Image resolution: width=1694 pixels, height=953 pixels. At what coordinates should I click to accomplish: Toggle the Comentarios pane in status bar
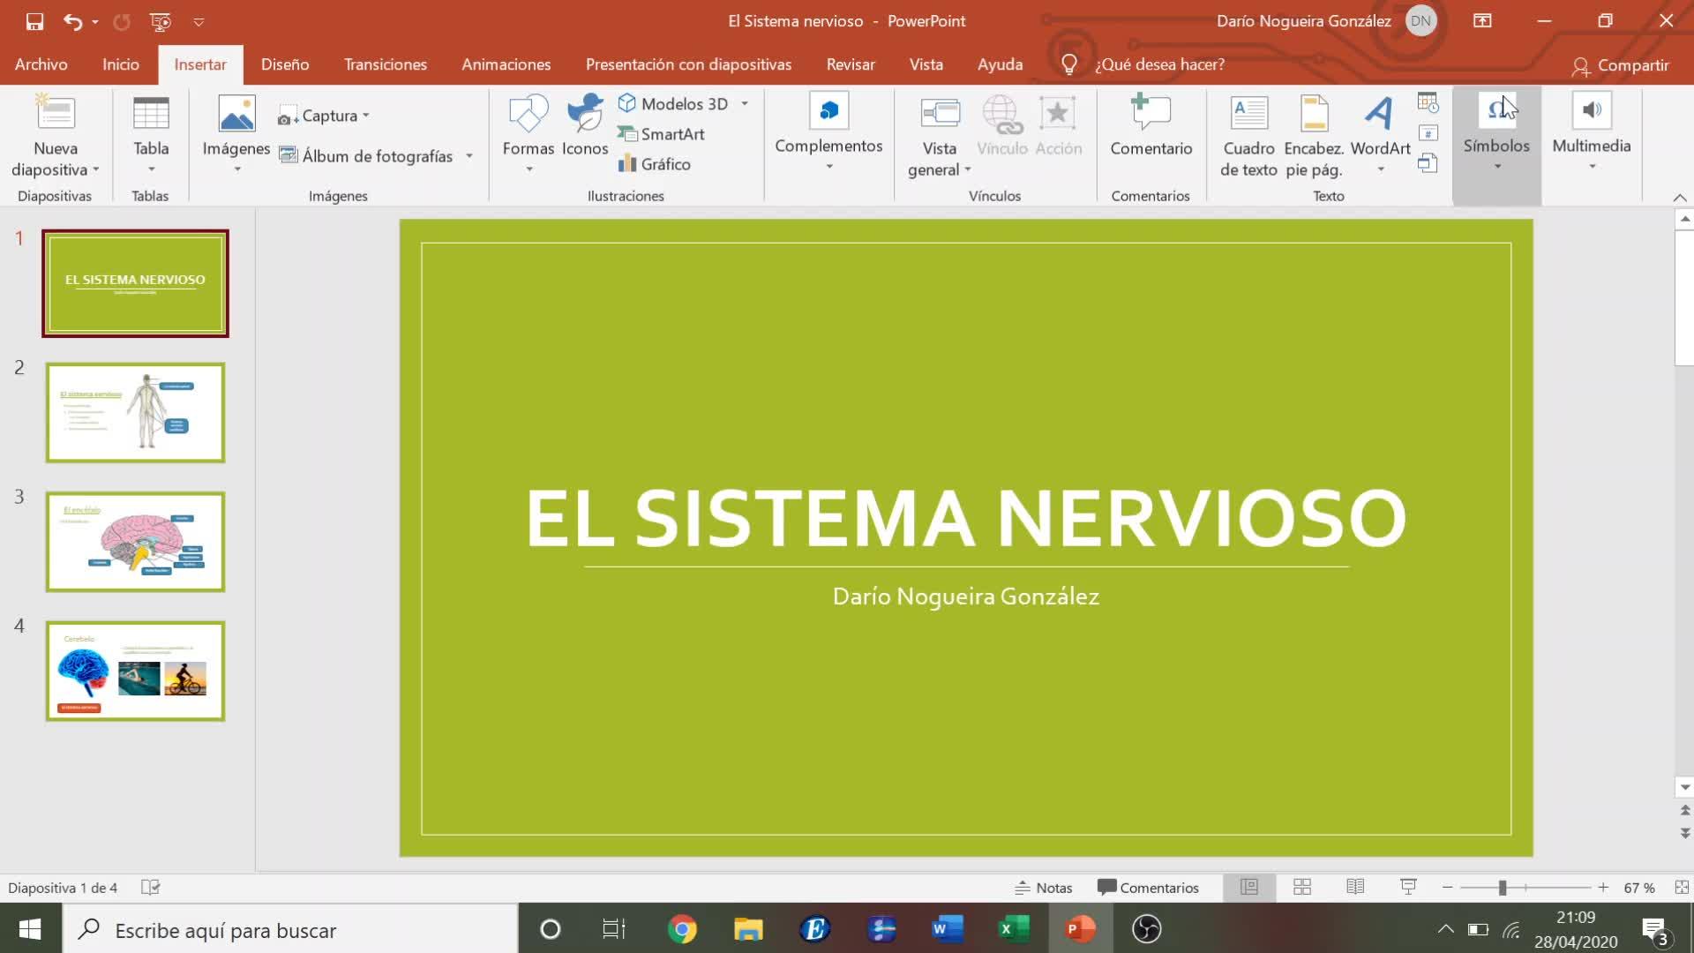(1148, 888)
